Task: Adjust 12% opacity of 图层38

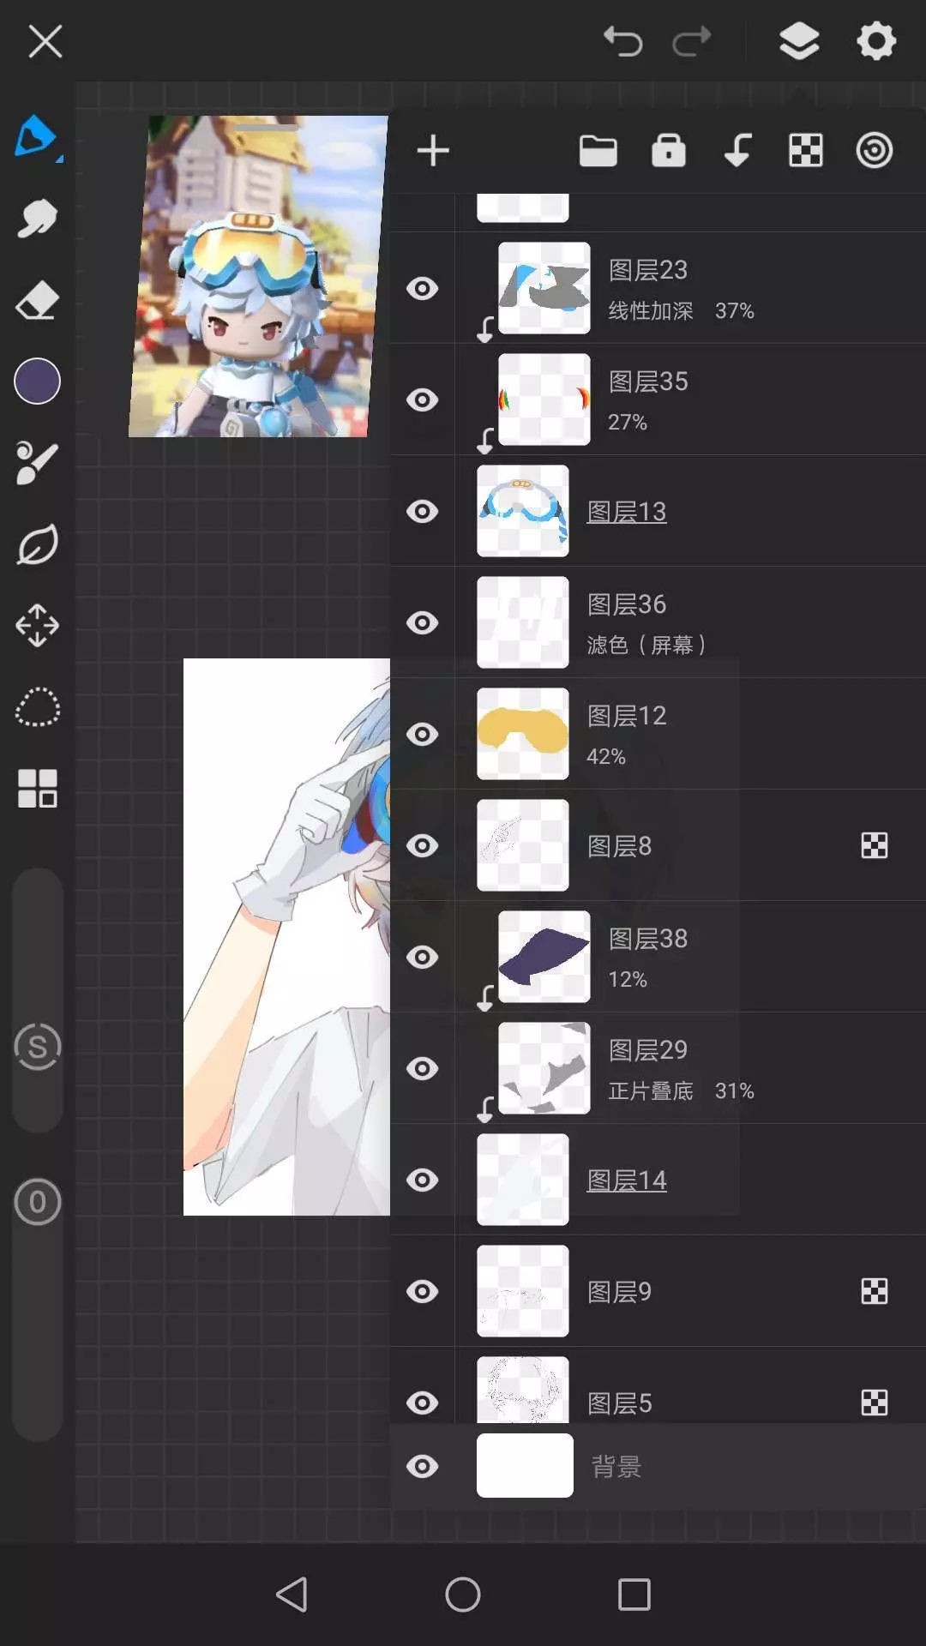Action: coord(628,979)
